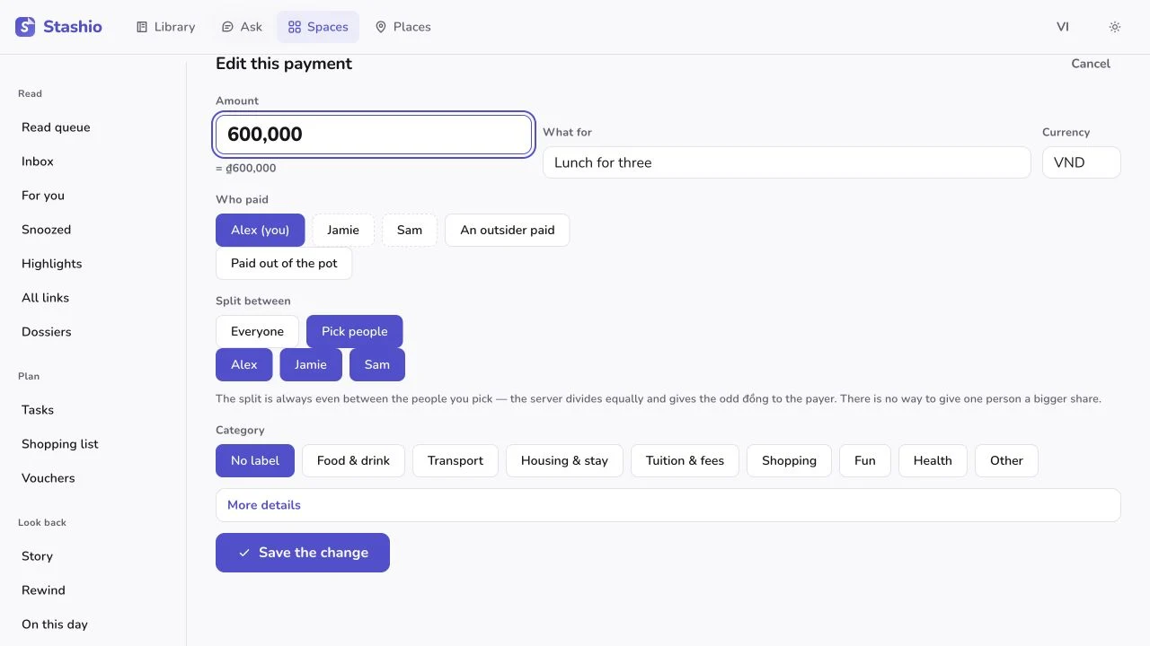Choose Paid out of the pot

(x=284, y=264)
